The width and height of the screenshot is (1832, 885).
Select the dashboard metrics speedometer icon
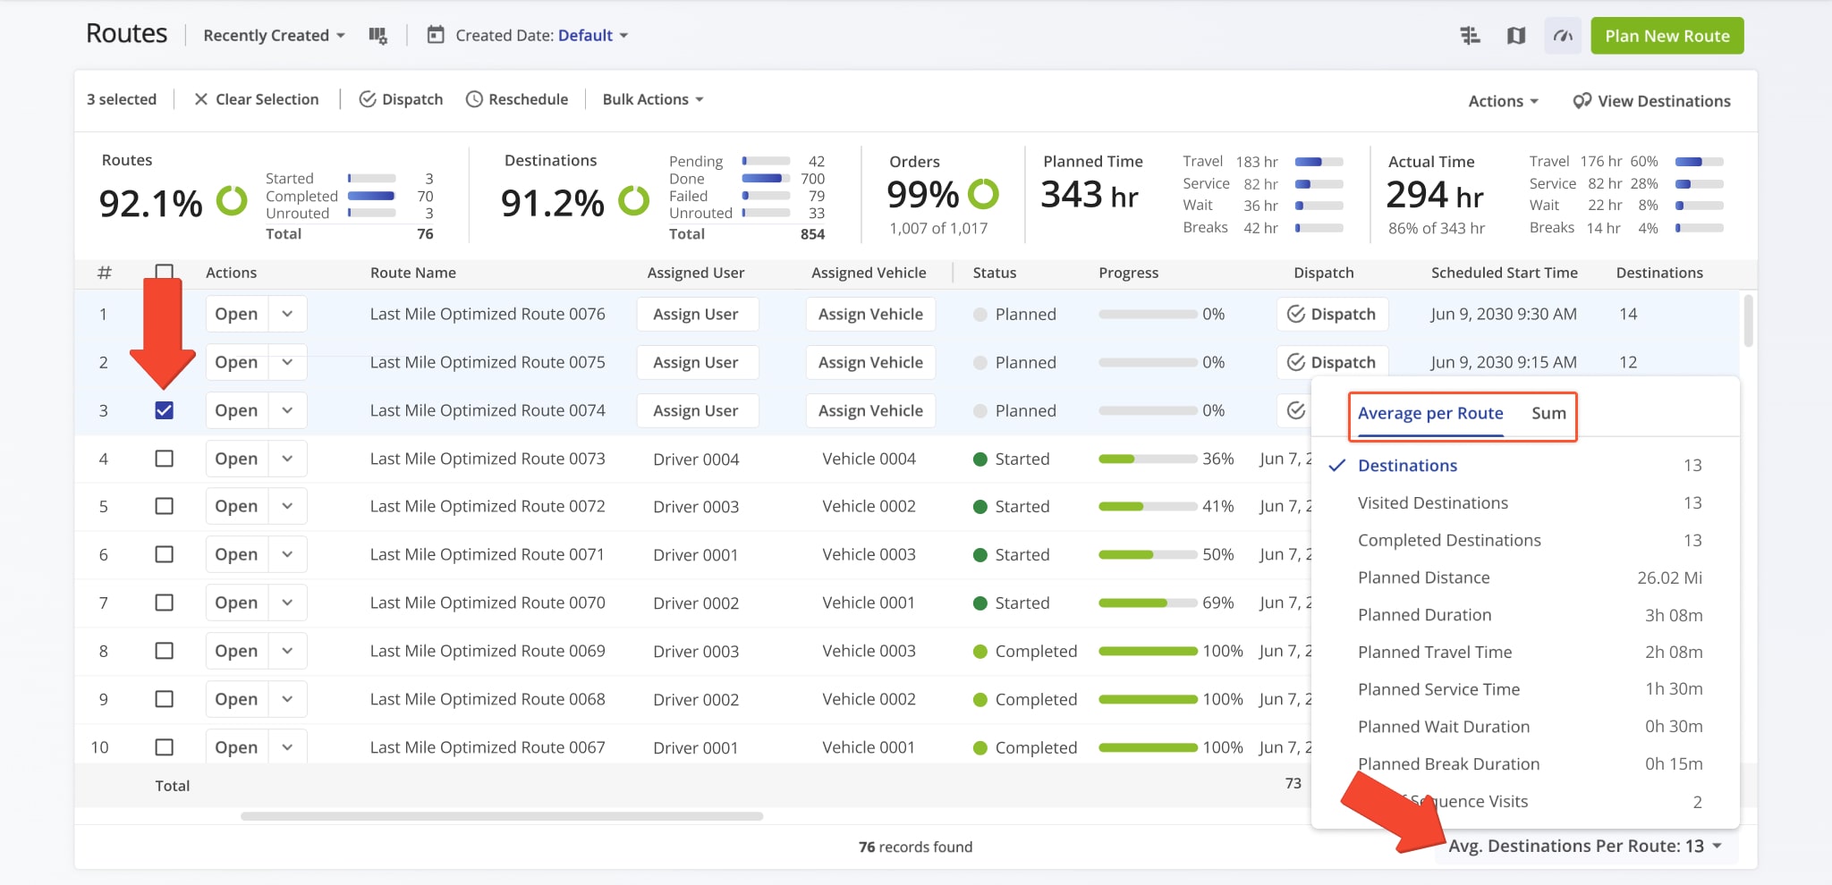(1562, 36)
